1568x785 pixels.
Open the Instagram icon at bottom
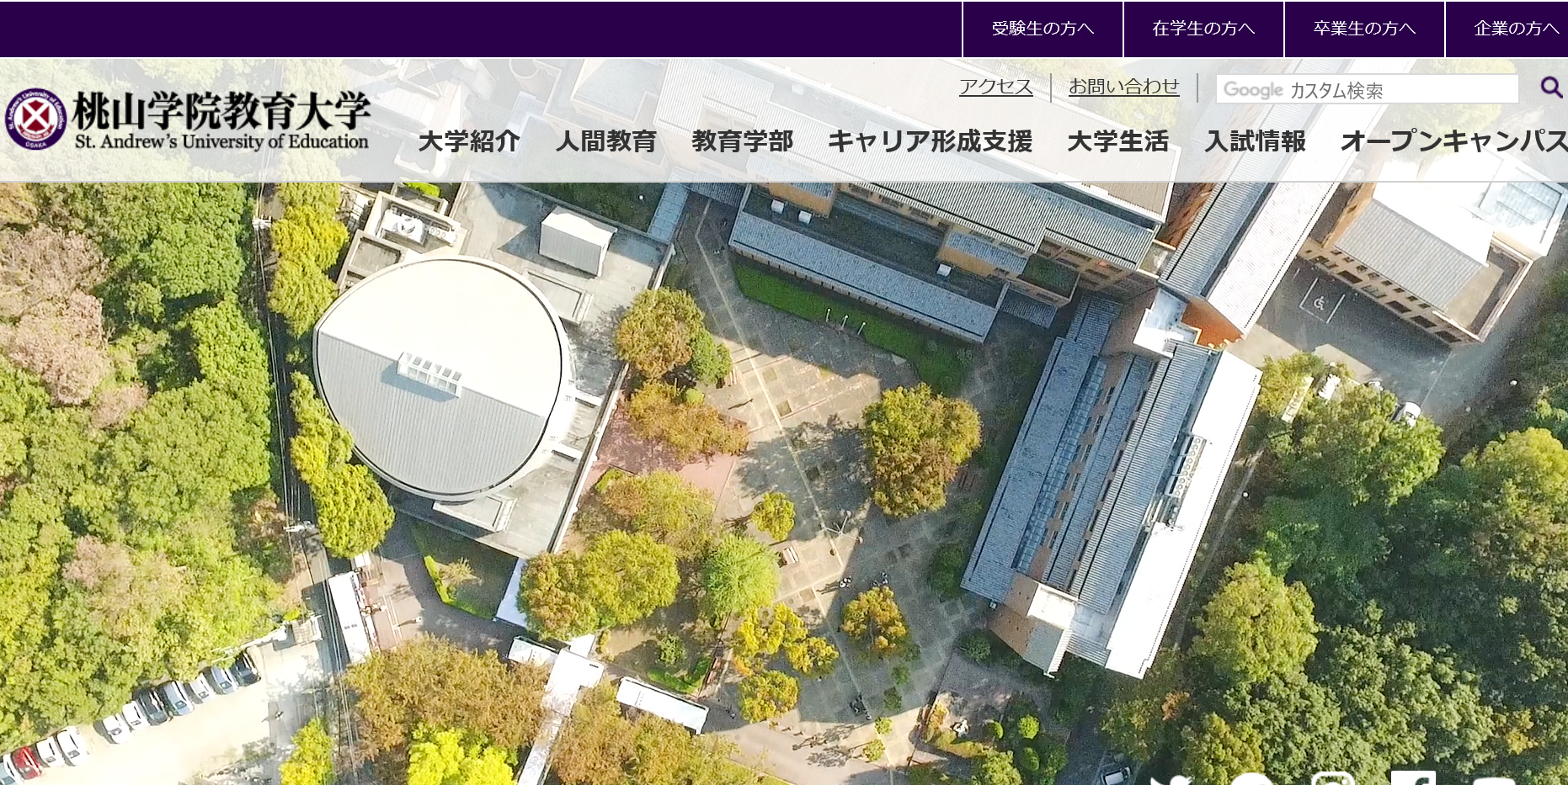pyautogui.click(x=1334, y=778)
